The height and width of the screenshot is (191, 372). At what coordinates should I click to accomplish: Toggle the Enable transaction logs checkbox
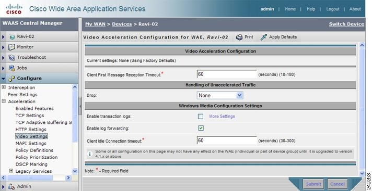(201, 116)
